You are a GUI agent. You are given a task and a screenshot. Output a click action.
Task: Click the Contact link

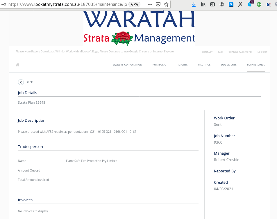point(207,52)
